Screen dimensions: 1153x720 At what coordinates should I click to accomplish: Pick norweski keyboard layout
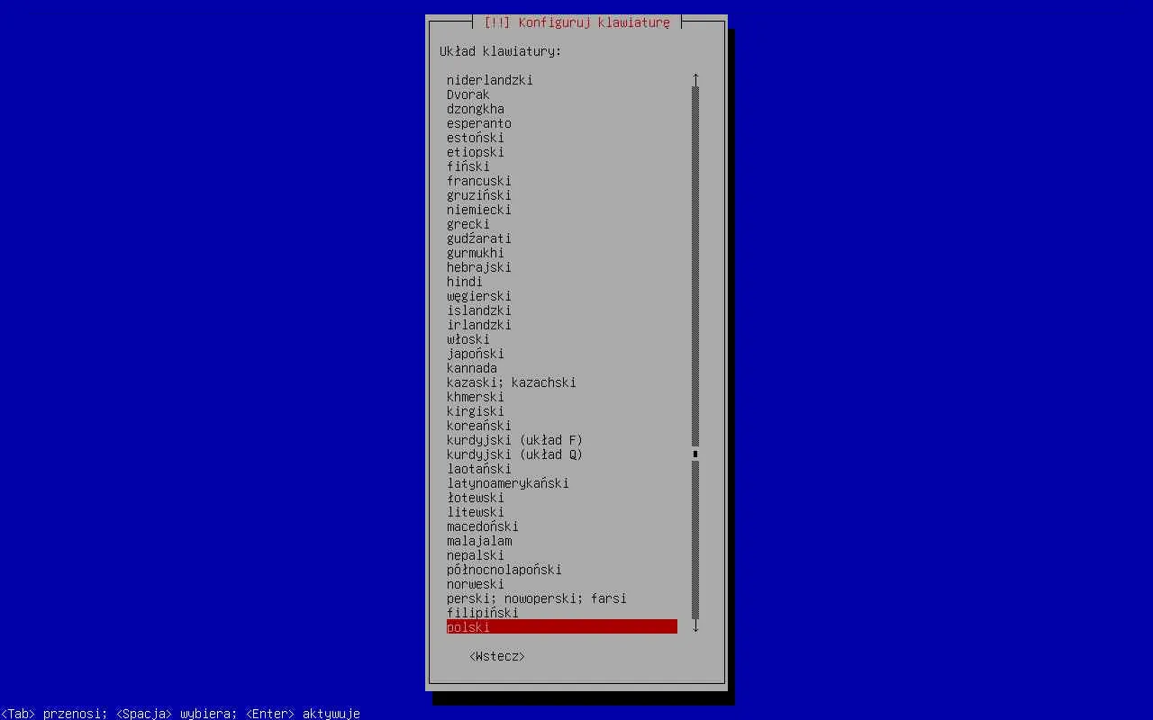point(562,584)
